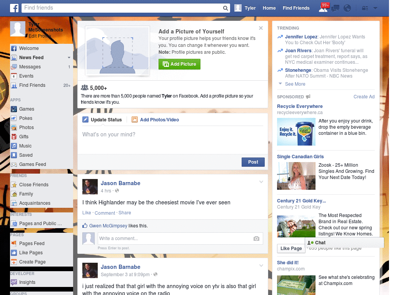Open privacy shortcuts lock icon
394x295 pixels.
point(365,8)
